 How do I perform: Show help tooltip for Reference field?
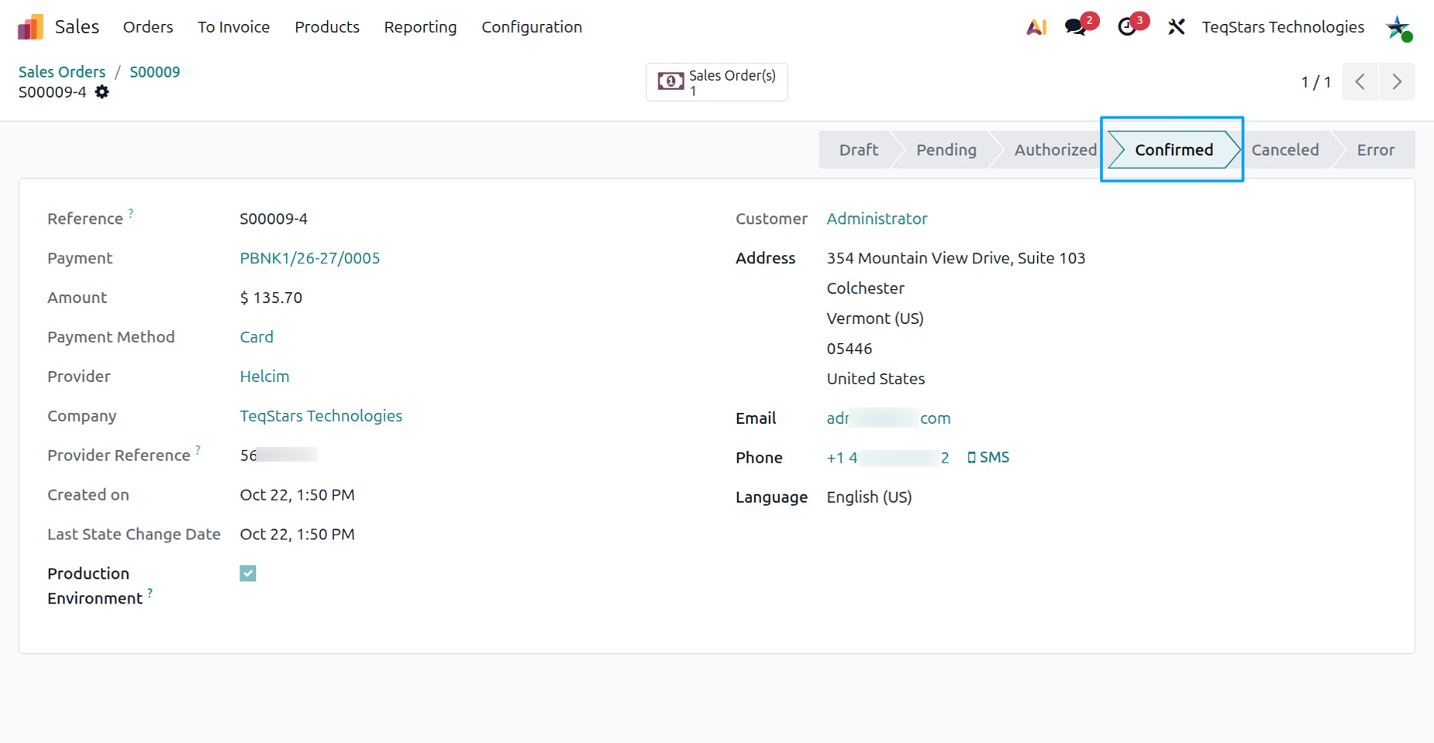pos(131,212)
